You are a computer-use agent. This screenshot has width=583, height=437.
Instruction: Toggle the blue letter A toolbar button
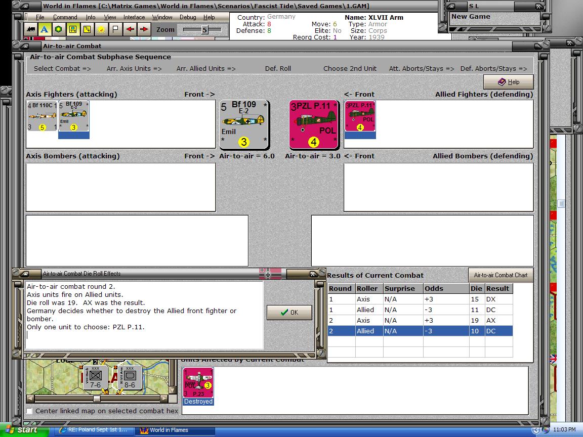click(x=44, y=29)
